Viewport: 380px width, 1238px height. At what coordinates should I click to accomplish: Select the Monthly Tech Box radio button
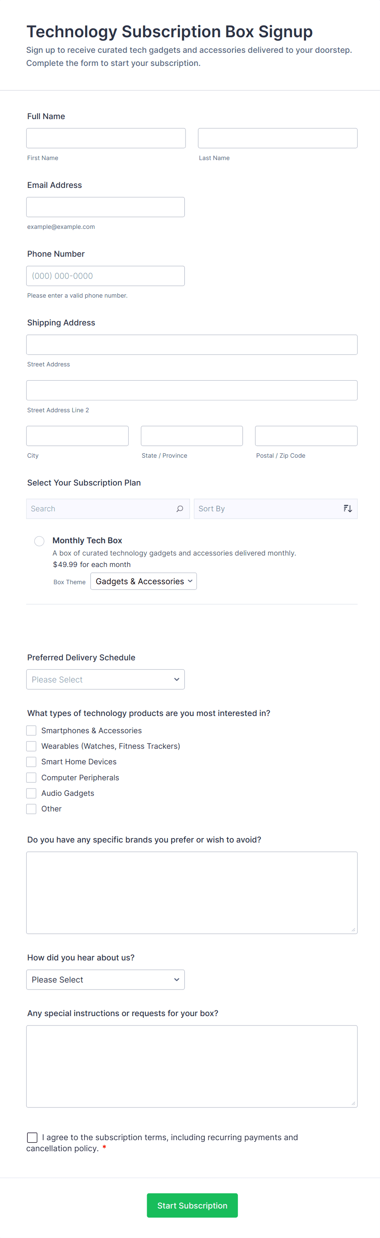point(39,541)
